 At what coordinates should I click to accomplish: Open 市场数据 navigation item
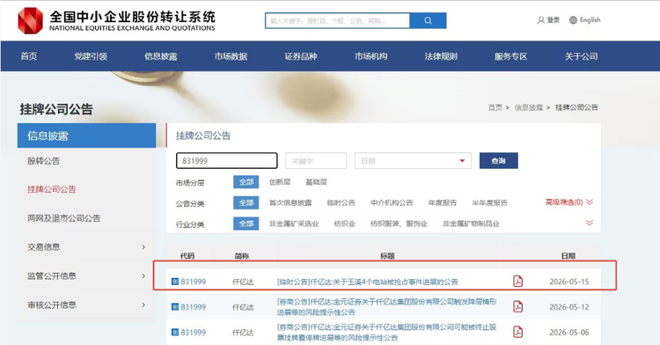(231, 56)
